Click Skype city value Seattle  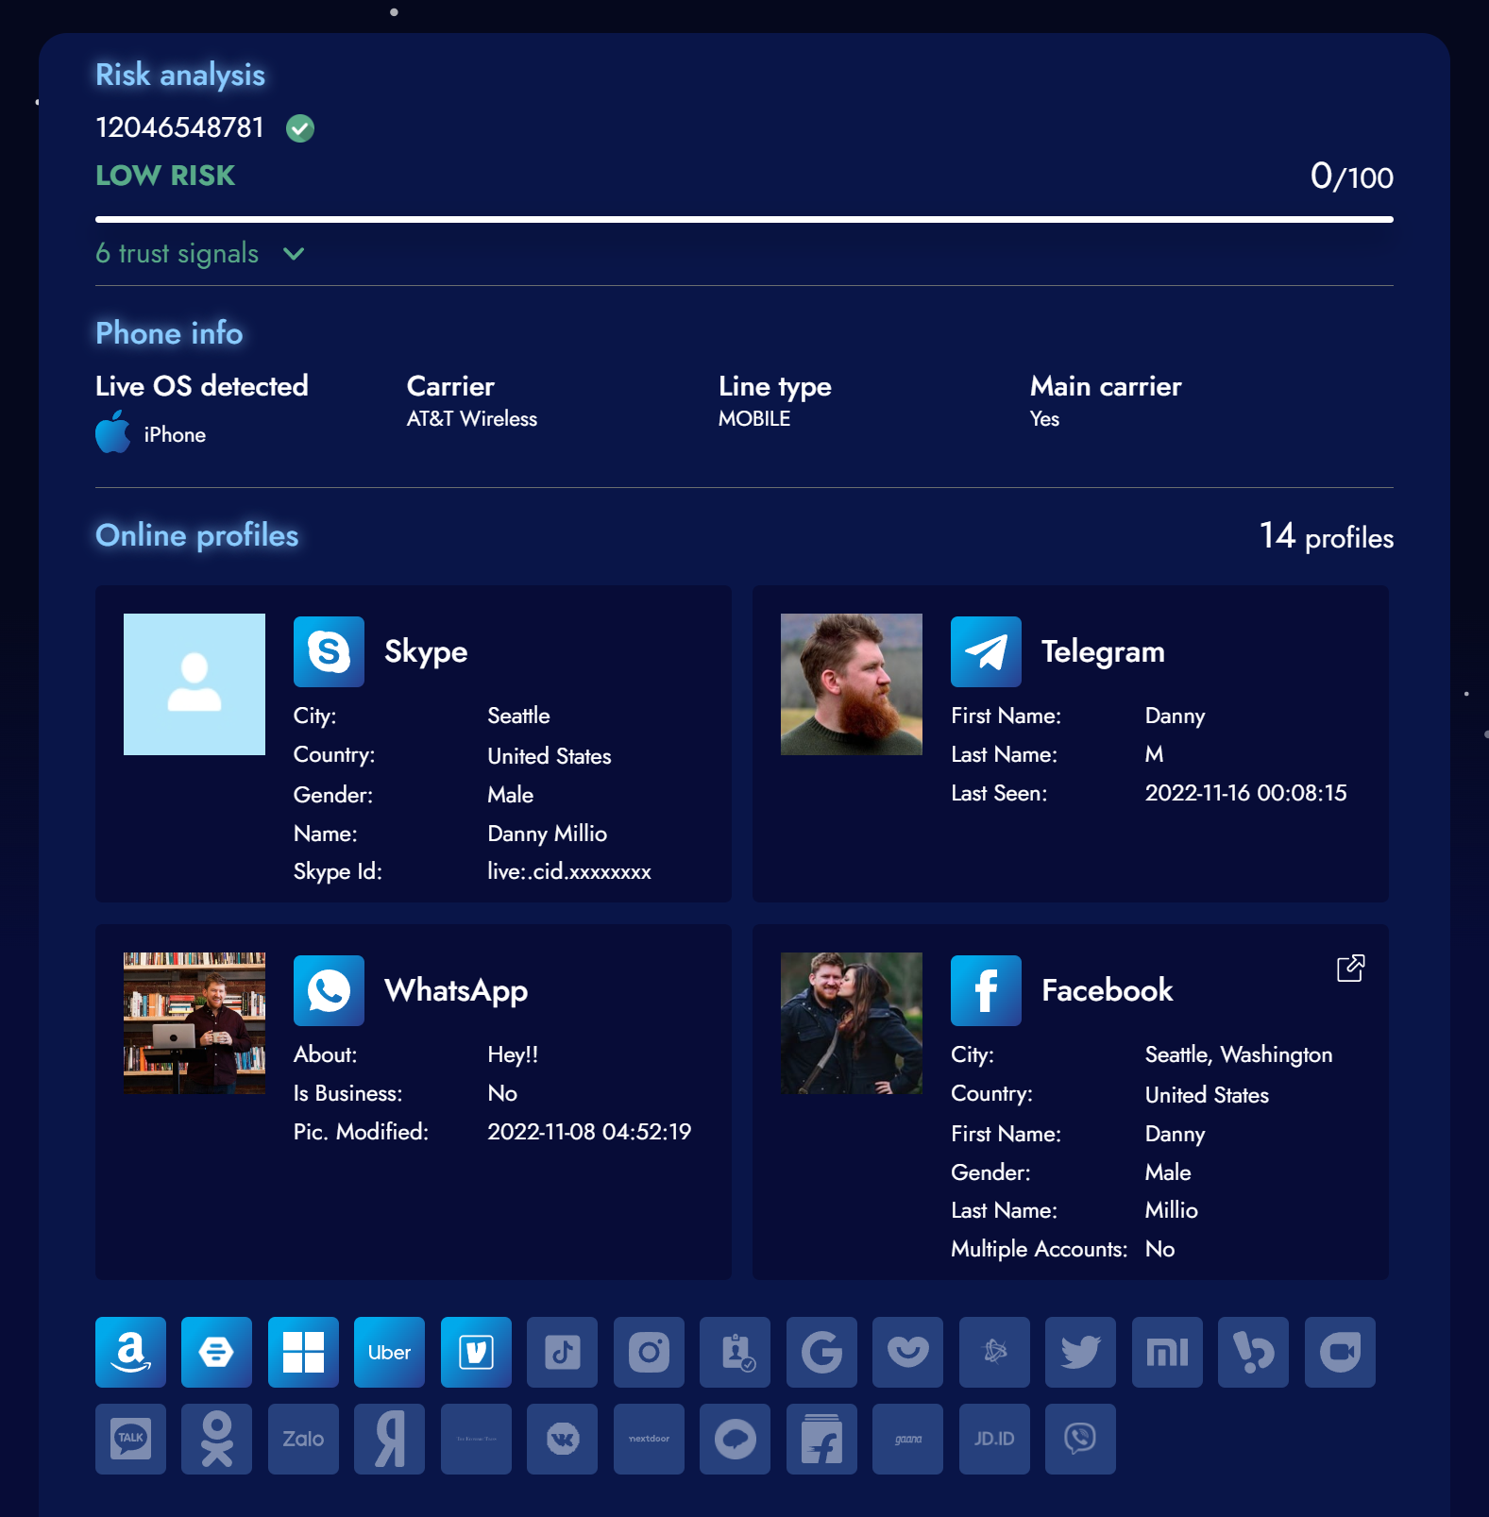point(518,716)
